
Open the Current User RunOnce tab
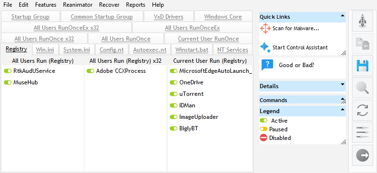(x=209, y=39)
